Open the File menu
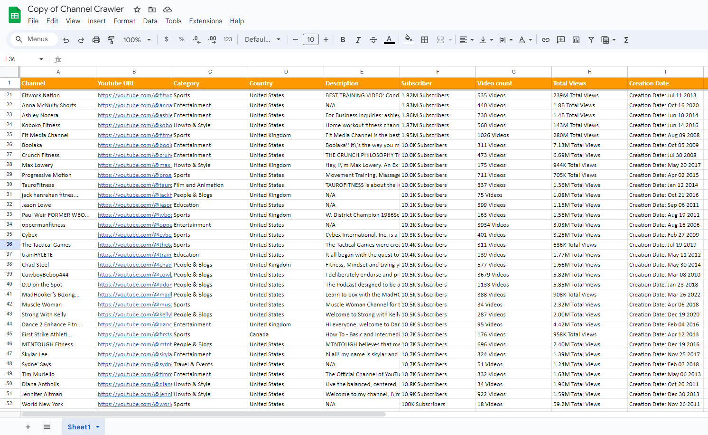Screen dimensions: 708x435 point(33,21)
